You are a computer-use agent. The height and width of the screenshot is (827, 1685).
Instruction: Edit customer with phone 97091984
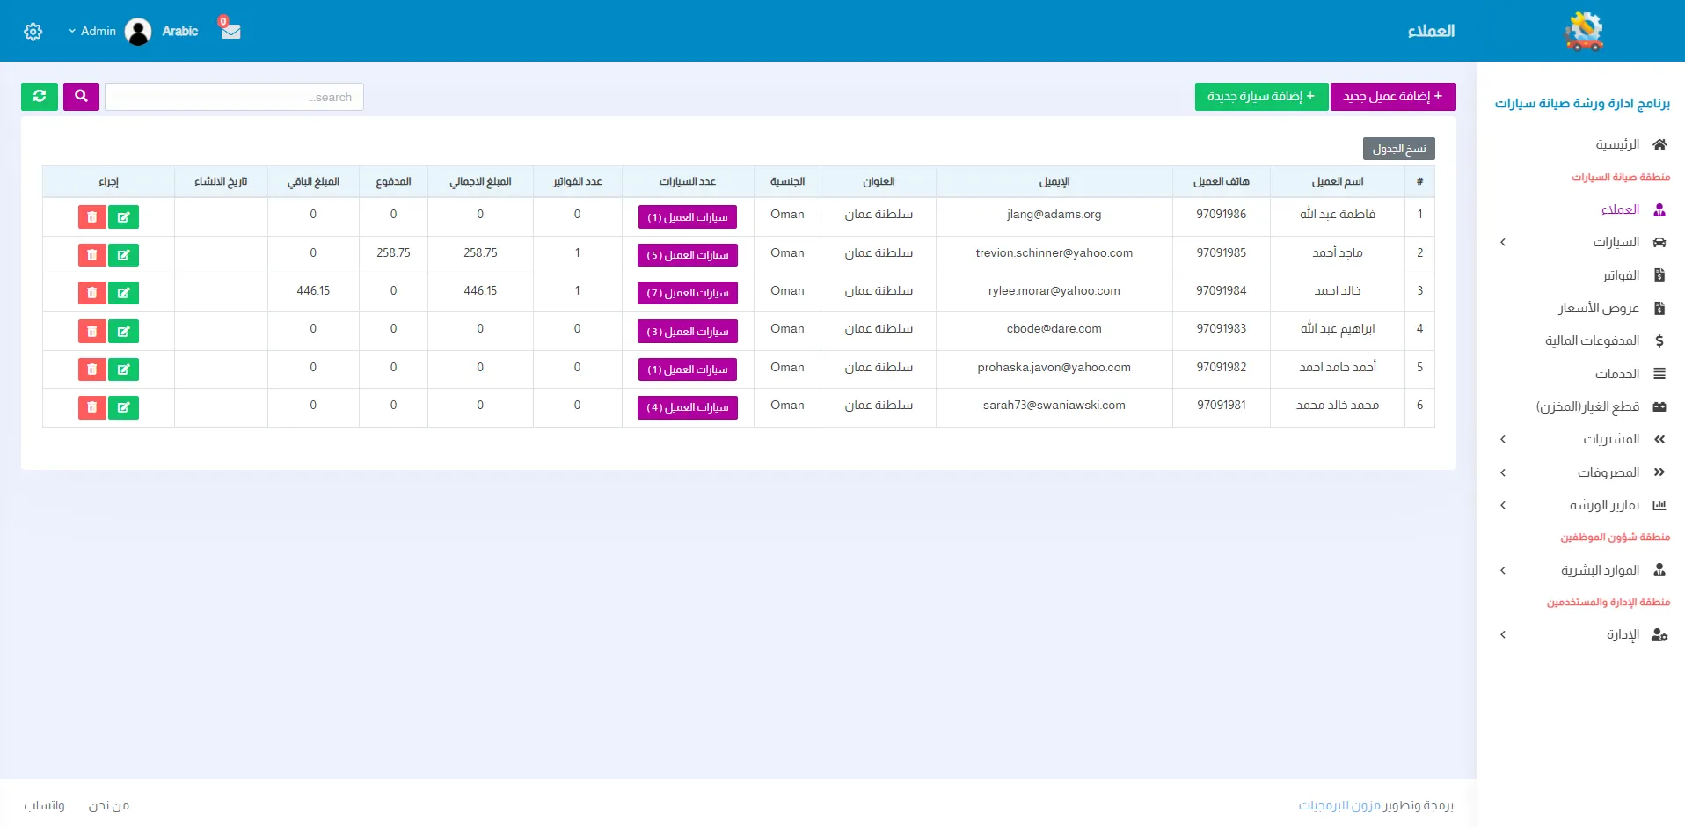(123, 293)
